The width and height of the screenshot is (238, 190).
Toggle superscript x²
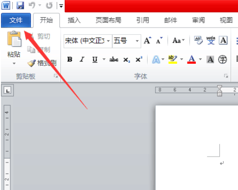[139, 59]
